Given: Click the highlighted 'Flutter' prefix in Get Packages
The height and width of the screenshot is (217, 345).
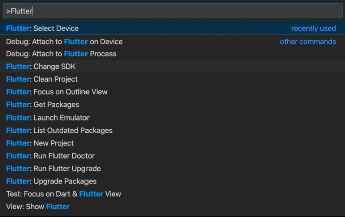Looking at the screenshot, I should [x=18, y=105].
